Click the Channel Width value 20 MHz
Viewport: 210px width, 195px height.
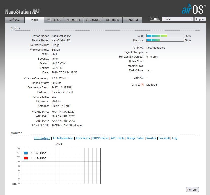click(x=56, y=83)
